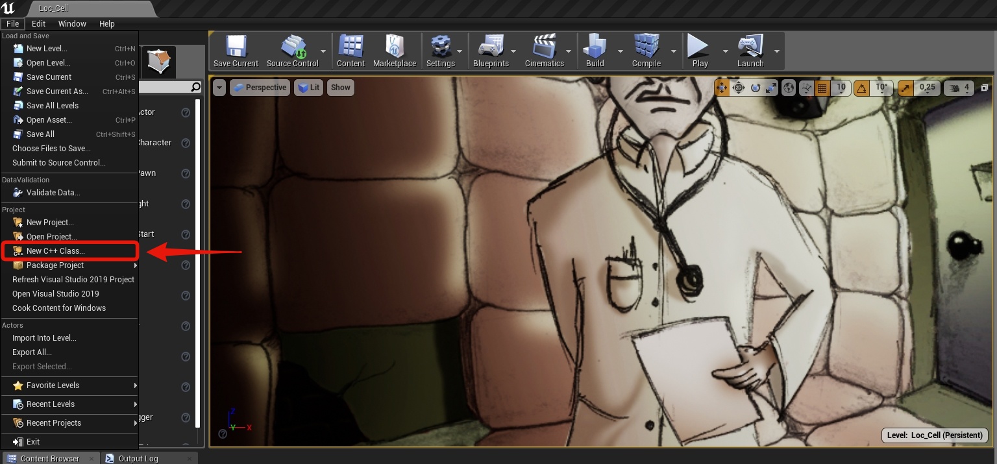This screenshot has width=997, height=464.
Task: Click the viewport help question mark icon
Action: click(x=223, y=433)
